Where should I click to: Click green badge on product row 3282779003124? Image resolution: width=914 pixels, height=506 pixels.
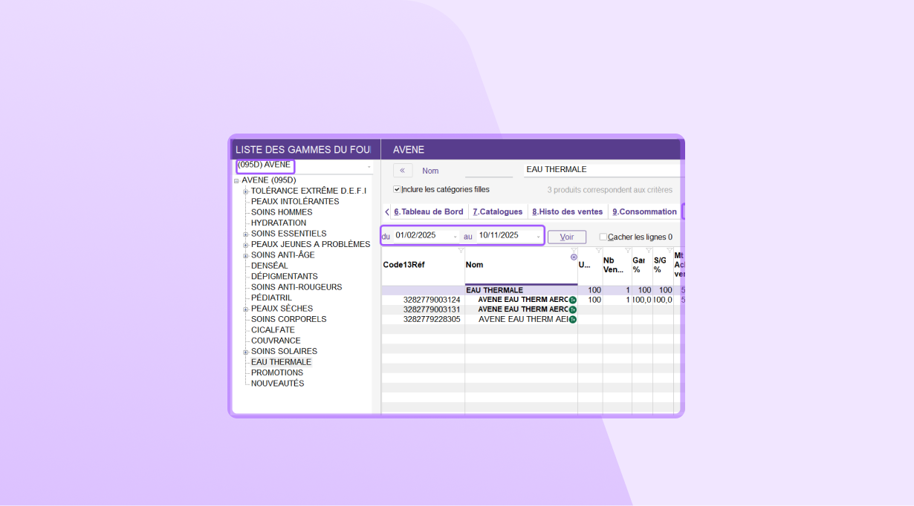[573, 300]
